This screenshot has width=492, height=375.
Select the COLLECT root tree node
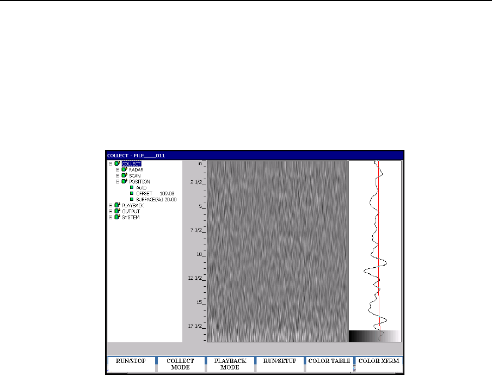click(132, 164)
